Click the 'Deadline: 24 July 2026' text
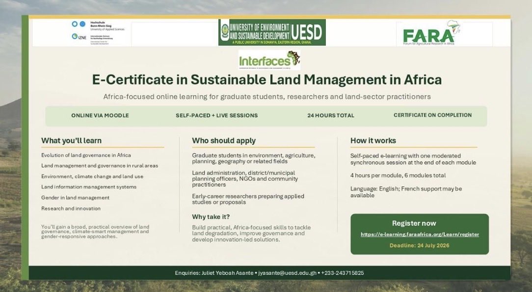The height and width of the screenshot is (292, 532). coord(419,245)
